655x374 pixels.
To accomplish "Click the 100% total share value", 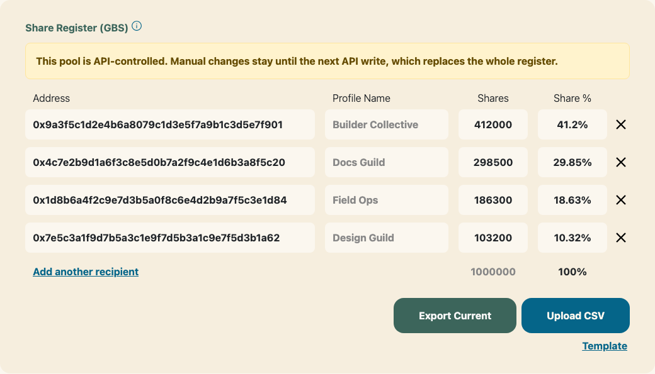I will [x=572, y=272].
